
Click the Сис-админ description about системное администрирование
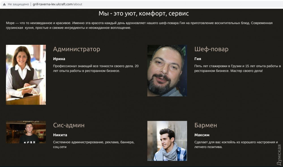94,145
